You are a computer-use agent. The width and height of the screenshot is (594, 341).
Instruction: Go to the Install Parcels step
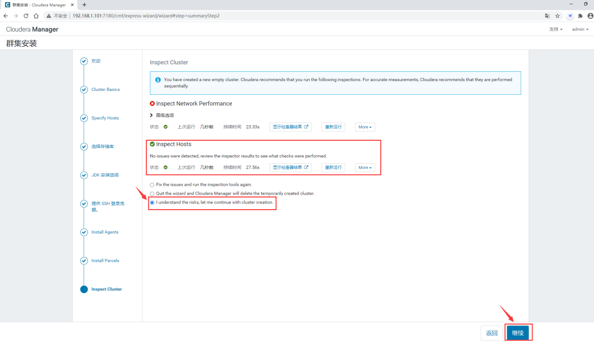[106, 261]
